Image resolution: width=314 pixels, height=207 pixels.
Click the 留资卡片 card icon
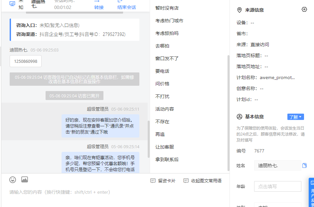point(153,181)
